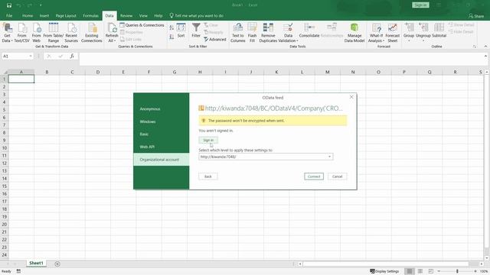Viewport: 490px width, 275px height.
Task: Click Insert Function fx icon
Action: pos(72,56)
